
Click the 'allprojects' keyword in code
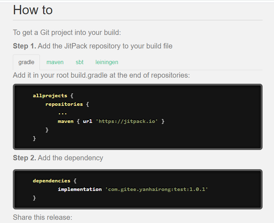click(x=50, y=96)
